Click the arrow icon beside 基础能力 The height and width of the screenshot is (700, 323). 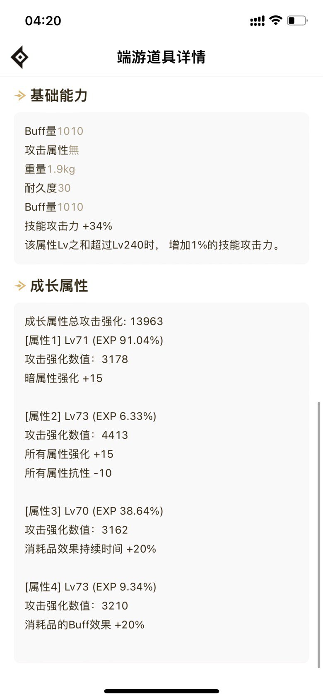(20, 96)
